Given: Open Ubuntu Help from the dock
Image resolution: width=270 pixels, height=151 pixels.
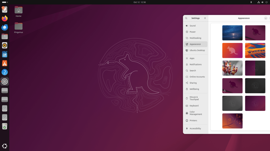Looking at the screenshot, I should [x=4, y=72].
